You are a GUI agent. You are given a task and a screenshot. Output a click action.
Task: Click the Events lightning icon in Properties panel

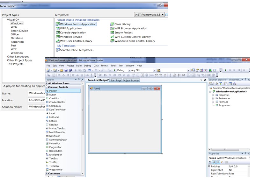[222, 162]
